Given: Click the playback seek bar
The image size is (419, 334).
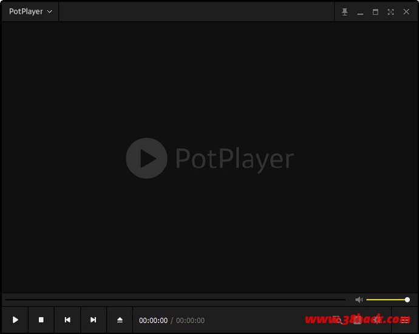Looking at the screenshot, I should click(175, 299).
